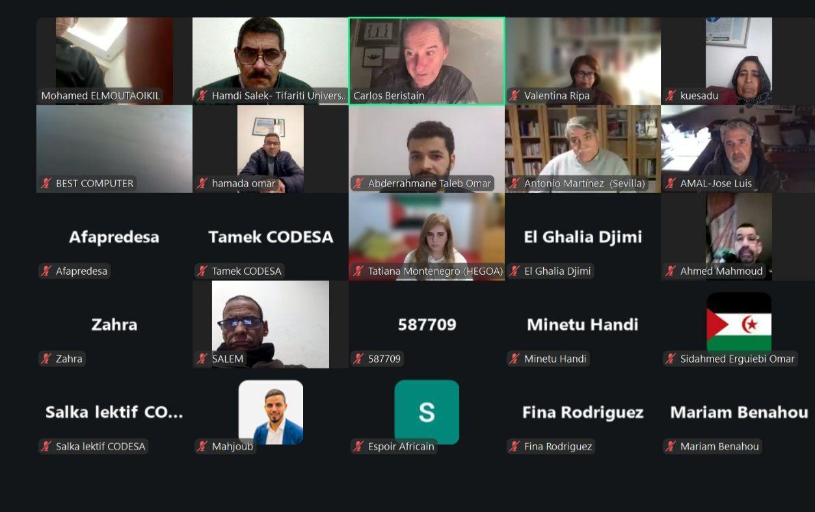Screen dimensions: 815x512
Task: Click the flag avatar of Sidahmed Erguiebi Omar
Action: click(739, 323)
